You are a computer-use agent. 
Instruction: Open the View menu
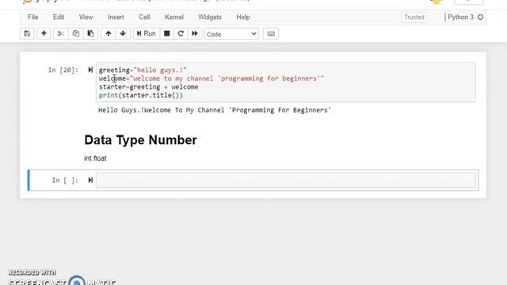86,17
